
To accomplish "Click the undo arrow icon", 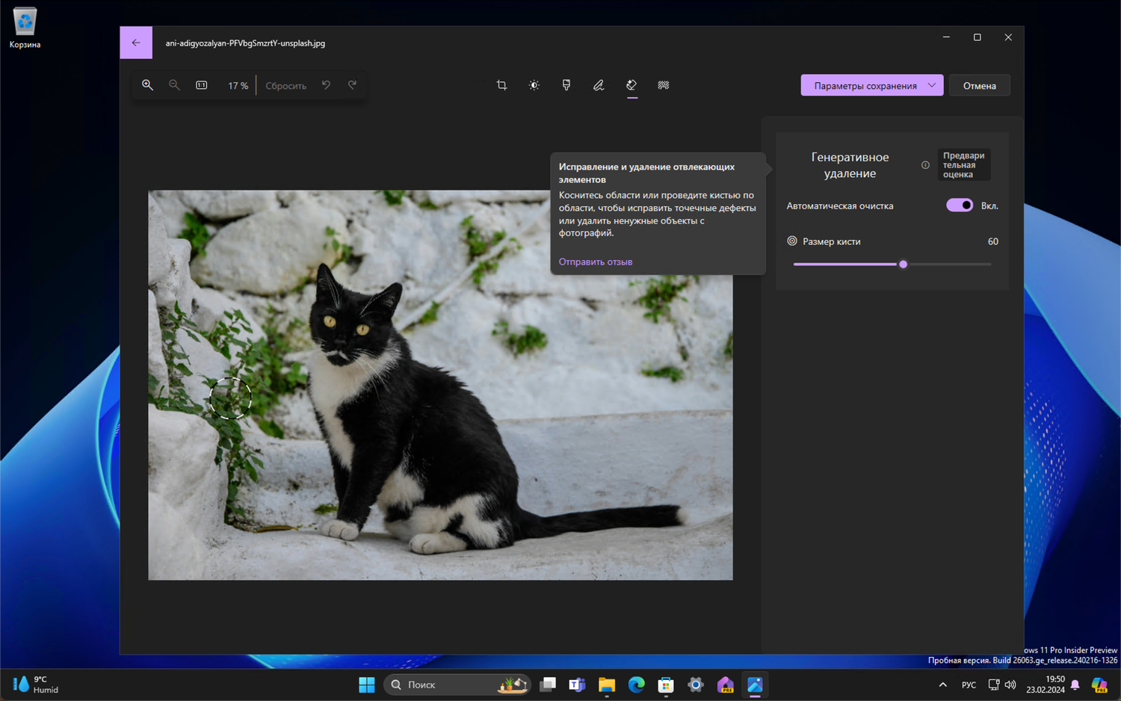I will (x=326, y=85).
